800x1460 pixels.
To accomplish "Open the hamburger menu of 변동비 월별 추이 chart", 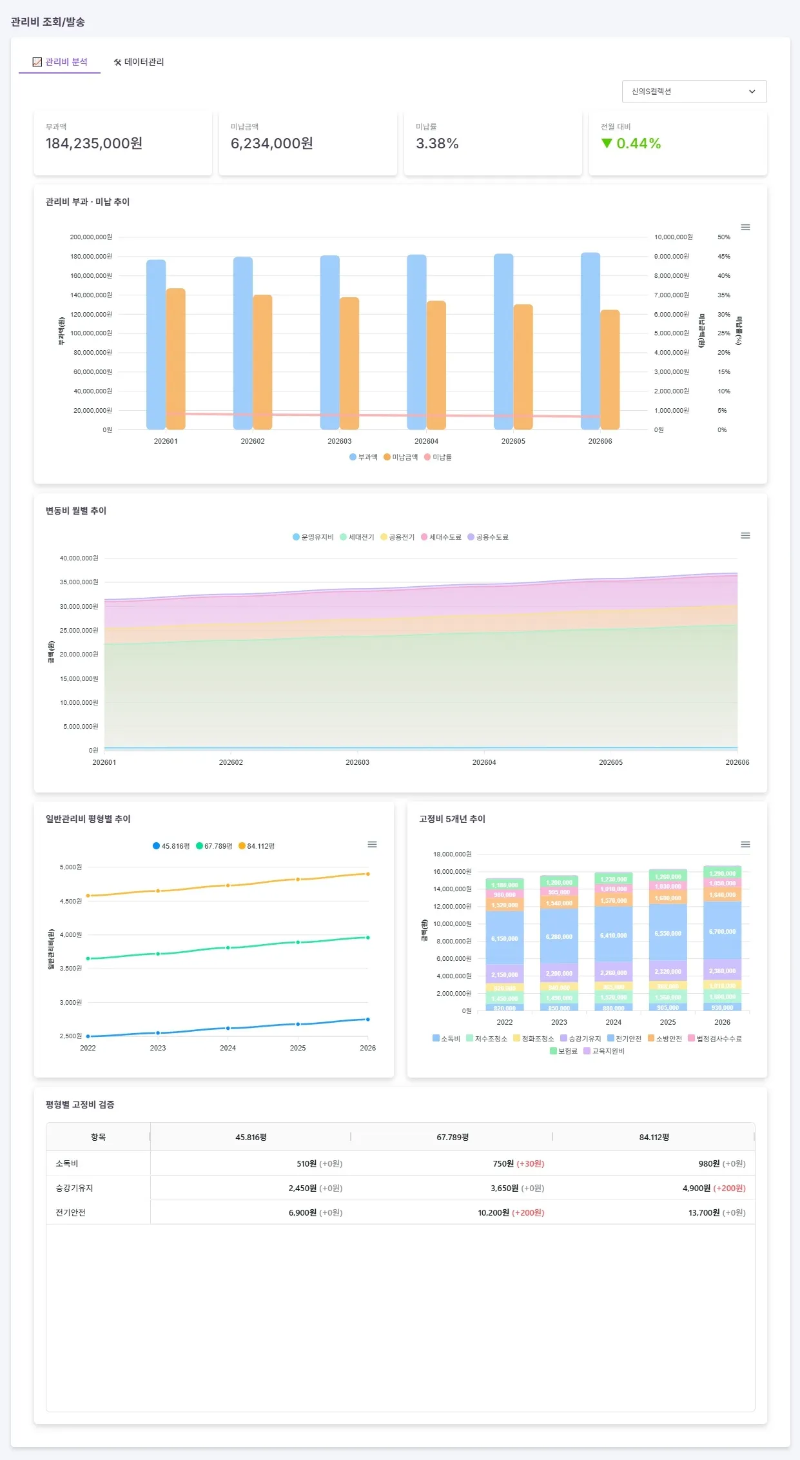I will (745, 535).
